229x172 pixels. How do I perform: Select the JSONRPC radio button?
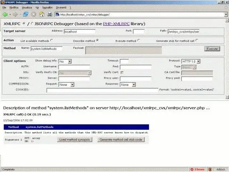(32, 24)
